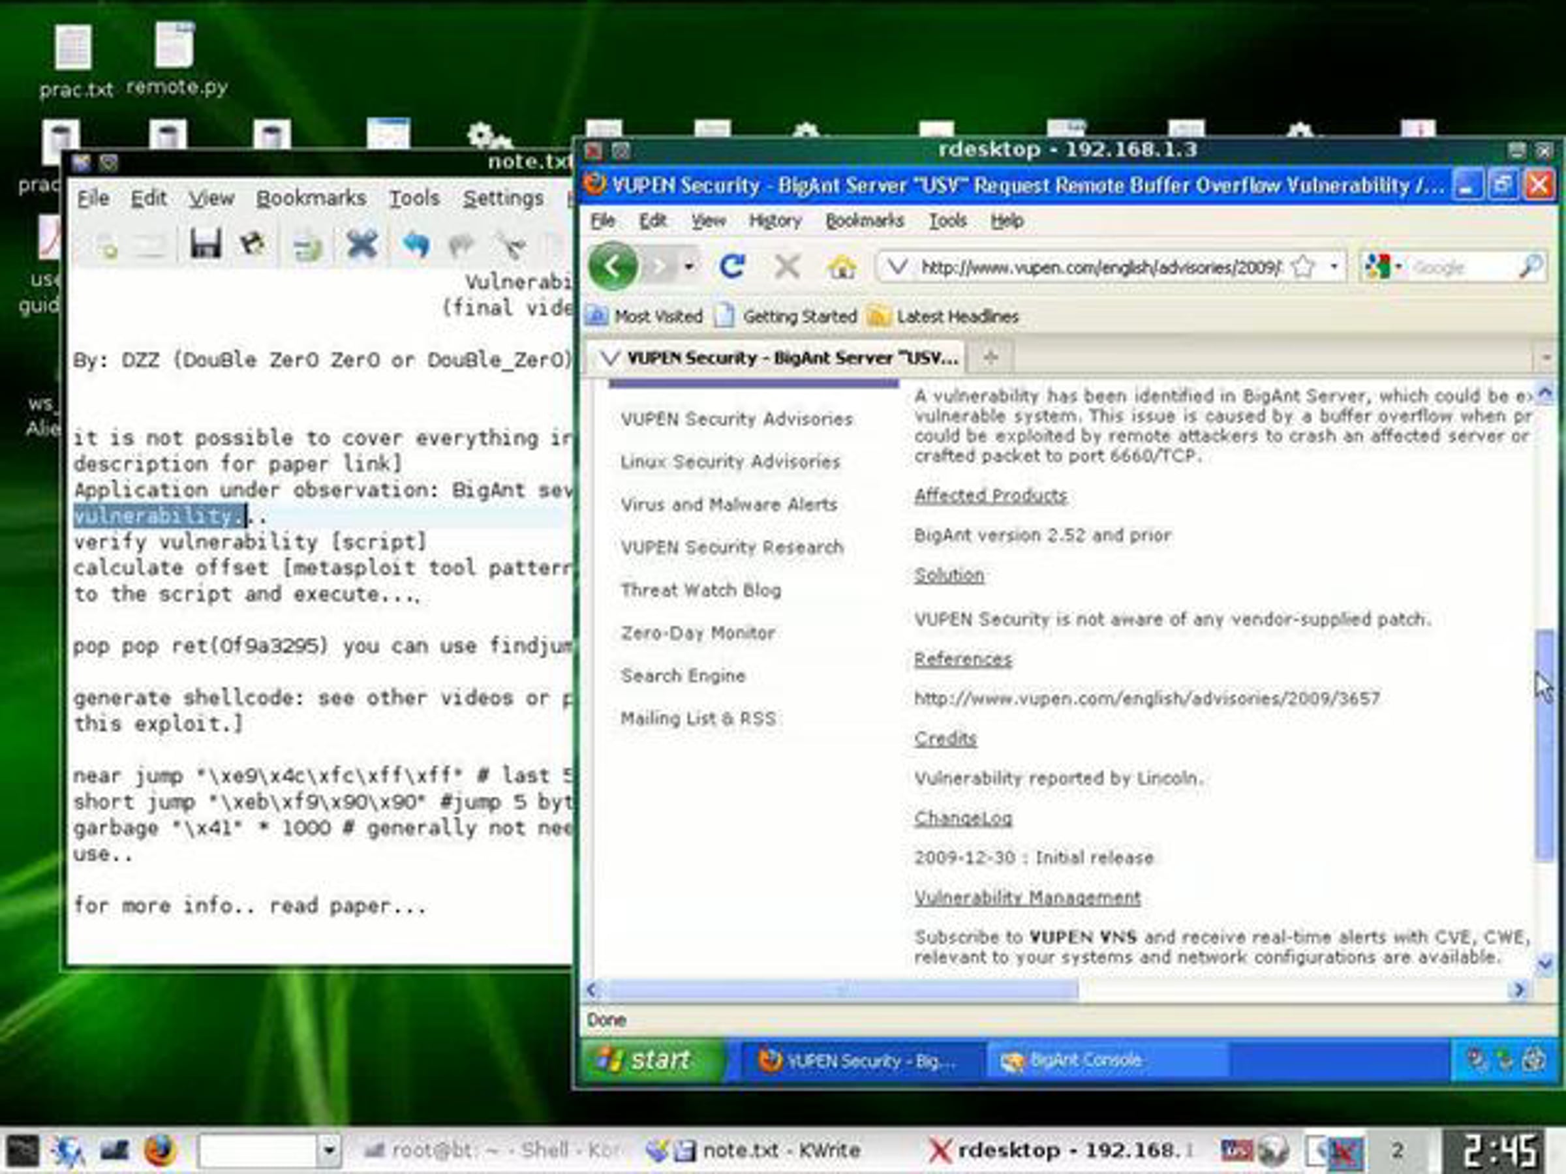The height and width of the screenshot is (1174, 1566).
Task: Bookmark this page with the star icon
Action: pos(1302,267)
